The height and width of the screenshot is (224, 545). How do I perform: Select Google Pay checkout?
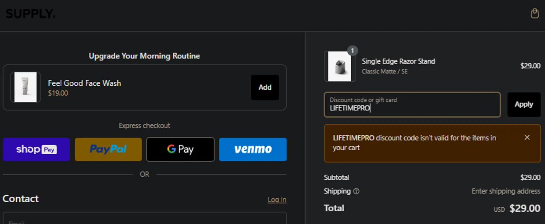(180, 149)
